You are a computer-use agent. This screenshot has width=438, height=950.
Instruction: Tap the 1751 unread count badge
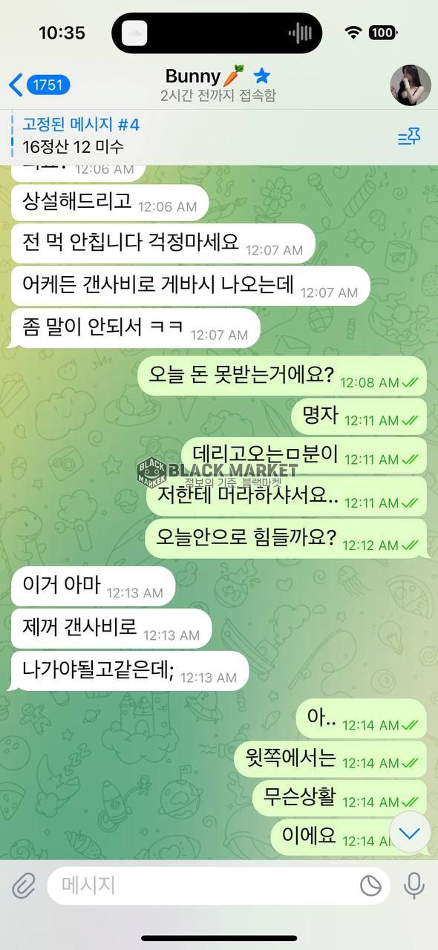(48, 85)
